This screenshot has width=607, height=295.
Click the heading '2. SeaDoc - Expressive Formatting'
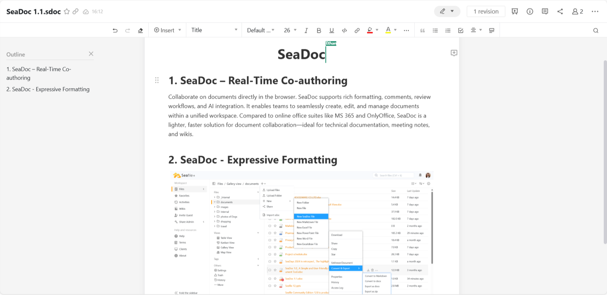click(x=253, y=160)
